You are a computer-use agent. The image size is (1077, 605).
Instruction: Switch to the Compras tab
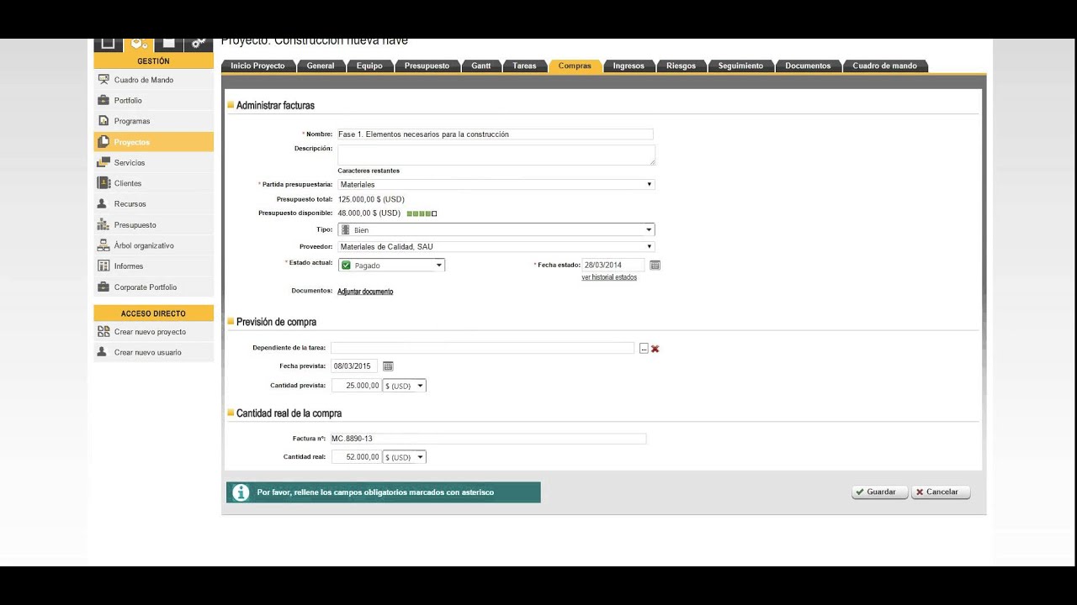575,66
